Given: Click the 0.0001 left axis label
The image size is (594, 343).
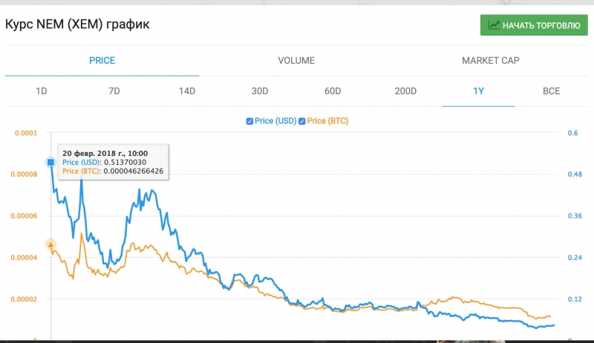Looking at the screenshot, I should click(x=26, y=133).
